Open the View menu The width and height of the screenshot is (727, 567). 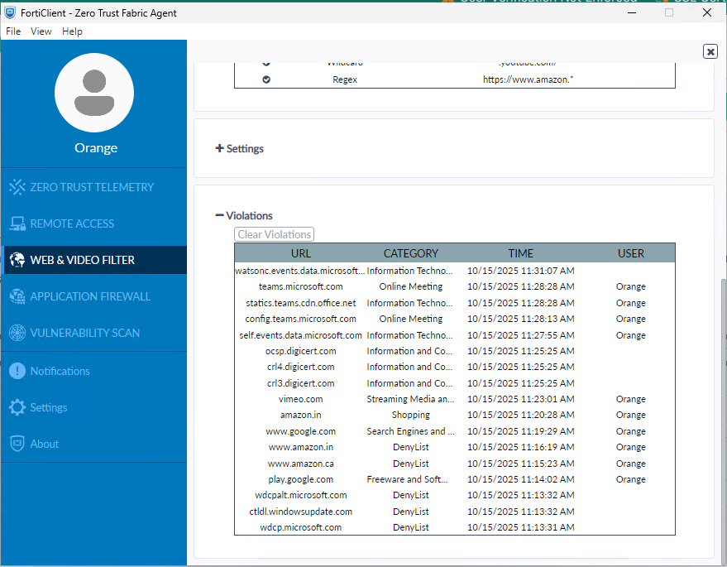pyautogui.click(x=41, y=31)
